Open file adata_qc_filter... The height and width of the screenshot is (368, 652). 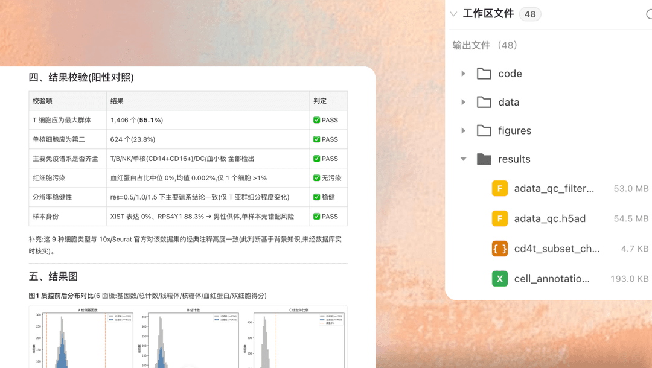[554, 189]
